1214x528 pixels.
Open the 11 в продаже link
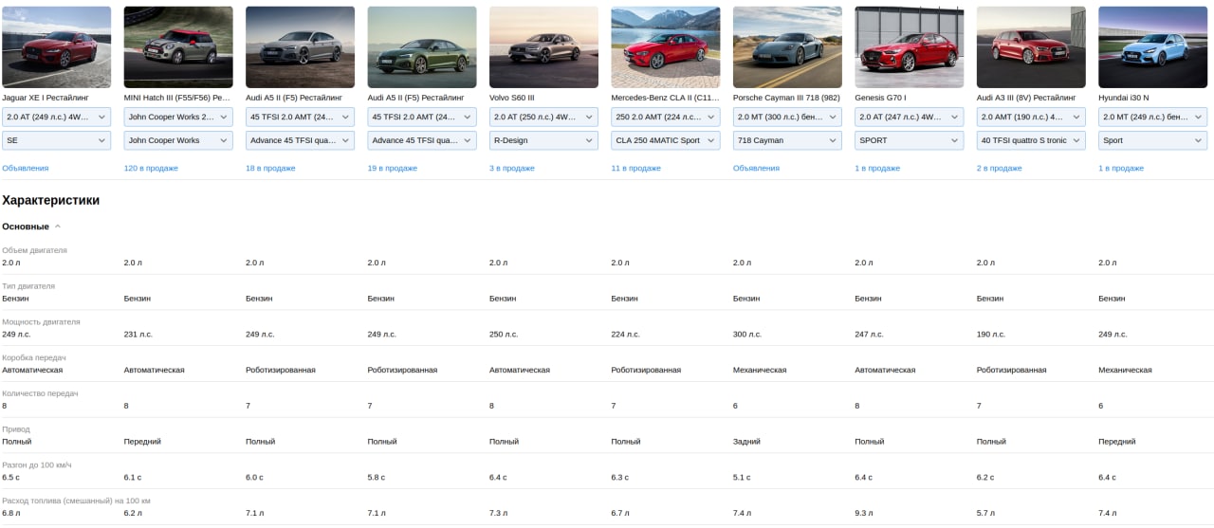pyautogui.click(x=636, y=168)
